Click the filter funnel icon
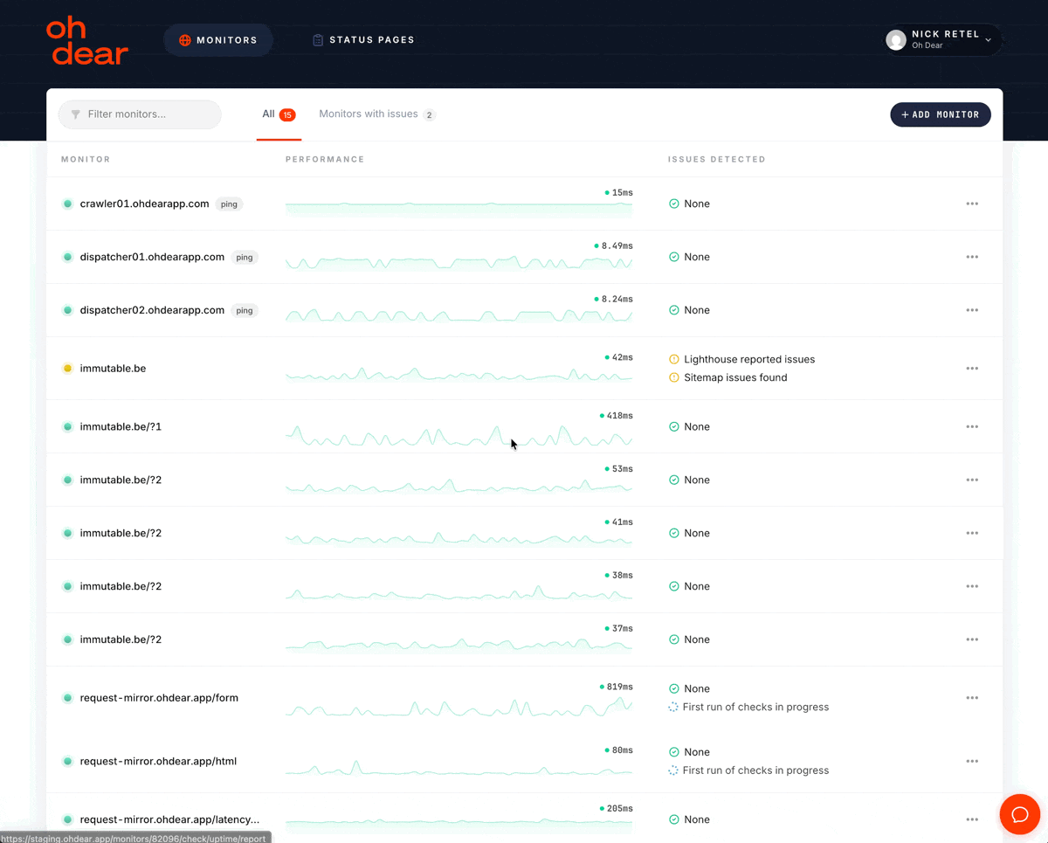 click(76, 114)
